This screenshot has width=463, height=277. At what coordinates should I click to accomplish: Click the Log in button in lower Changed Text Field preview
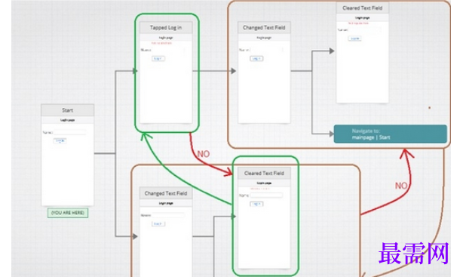(158, 223)
